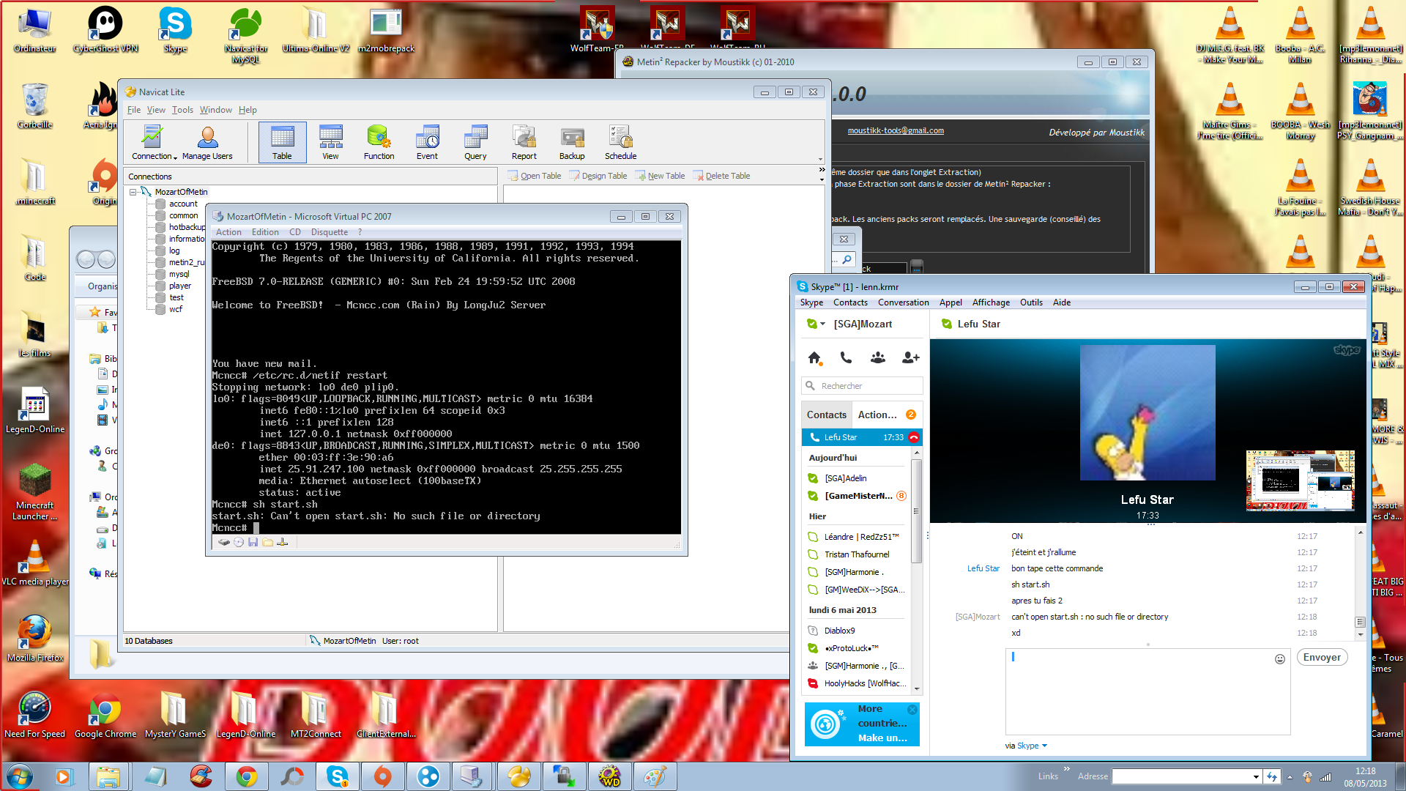Click the shared folder icon in Virtual PC status bar
The image size is (1406, 791).
tap(267, 542)
